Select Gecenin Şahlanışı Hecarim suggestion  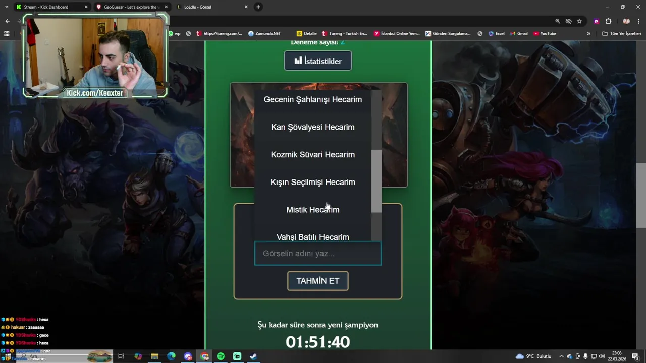click(x=313, y=99)
